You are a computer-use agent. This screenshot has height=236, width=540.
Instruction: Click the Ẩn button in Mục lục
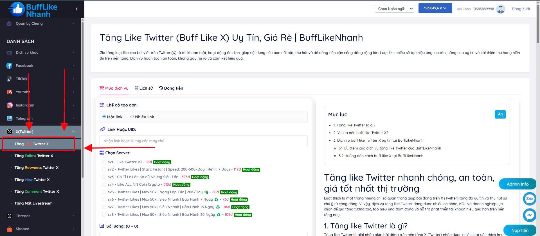point(500,114)
